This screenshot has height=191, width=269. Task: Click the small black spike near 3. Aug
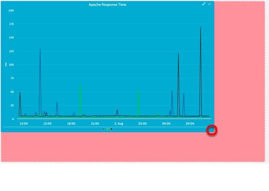(117, 110)
